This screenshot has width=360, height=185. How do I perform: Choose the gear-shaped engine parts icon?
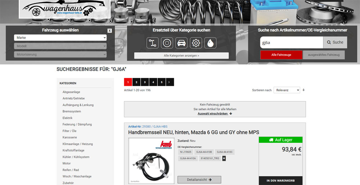[196, 43]
